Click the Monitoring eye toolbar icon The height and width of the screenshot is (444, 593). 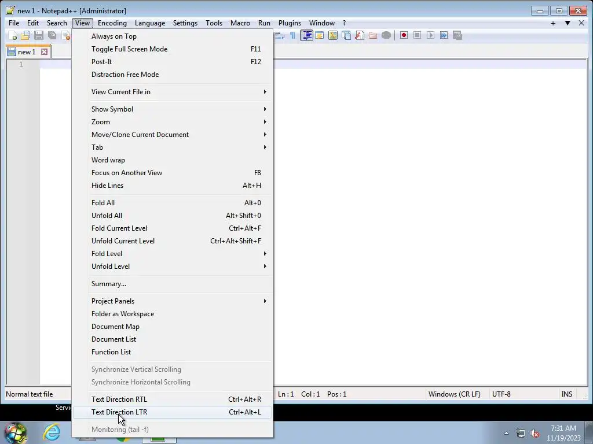tap(386, 35)
